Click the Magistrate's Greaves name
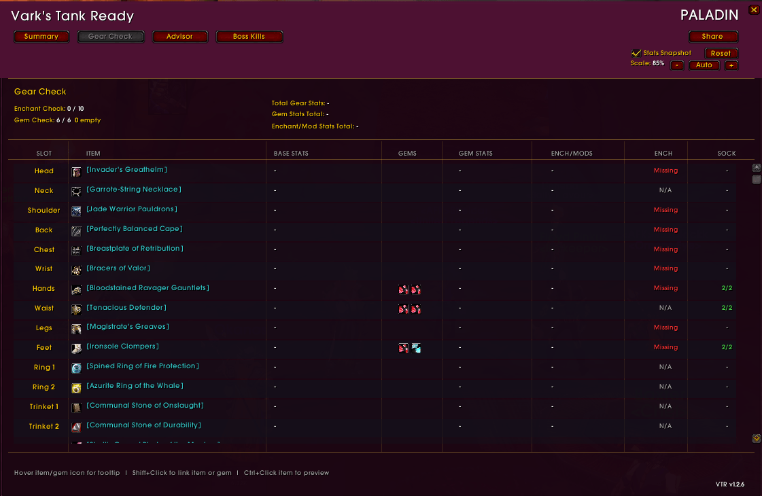 (x=128, y=326)
